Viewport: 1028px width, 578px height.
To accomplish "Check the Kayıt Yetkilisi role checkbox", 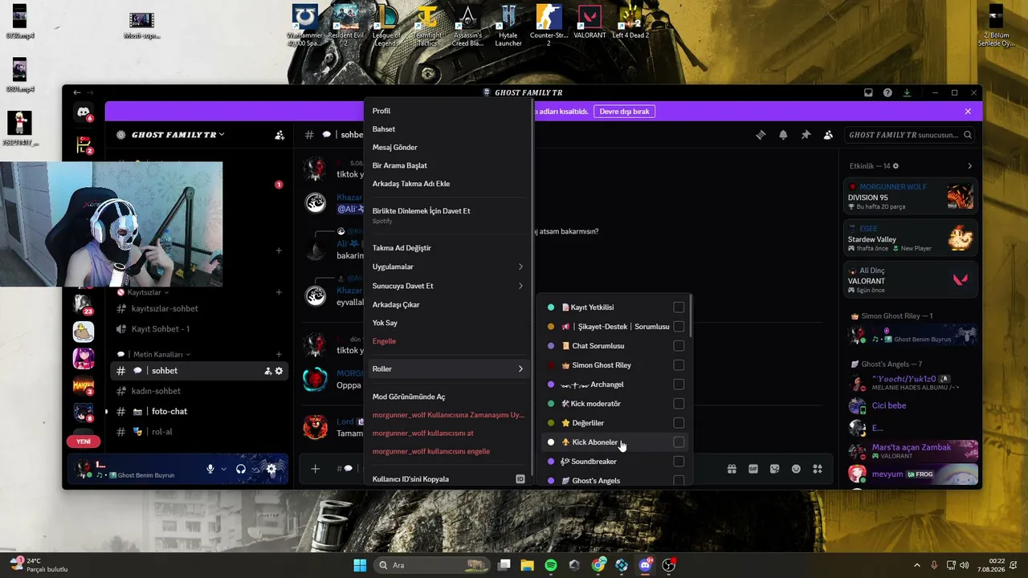I will point(679,307).
